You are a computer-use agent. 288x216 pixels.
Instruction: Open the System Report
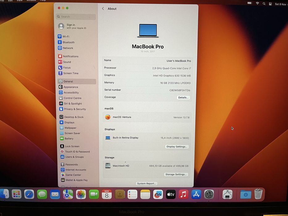point(146,184)
